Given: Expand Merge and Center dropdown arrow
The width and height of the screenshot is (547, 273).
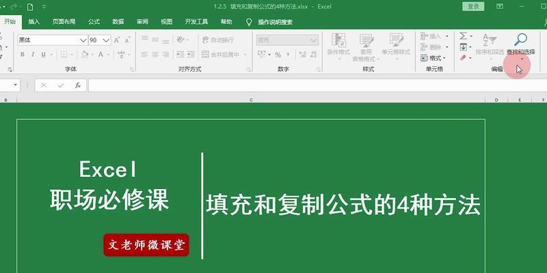Looking at the screenshot, I should (245, 55).
